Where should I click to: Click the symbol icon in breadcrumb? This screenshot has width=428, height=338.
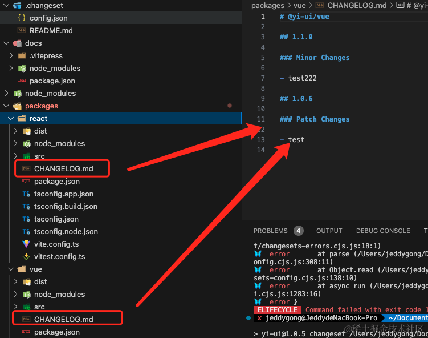coord(400,5)
